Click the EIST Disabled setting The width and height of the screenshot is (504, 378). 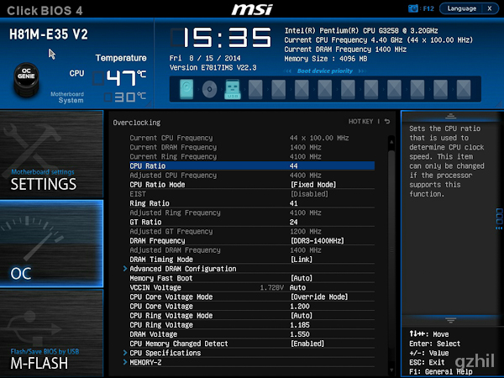309,194
